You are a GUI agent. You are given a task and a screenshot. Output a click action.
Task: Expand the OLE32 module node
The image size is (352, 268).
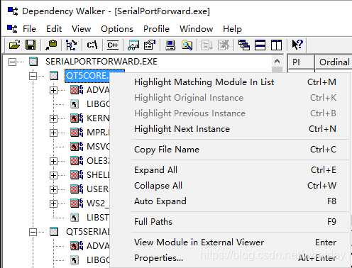point(54,161)
